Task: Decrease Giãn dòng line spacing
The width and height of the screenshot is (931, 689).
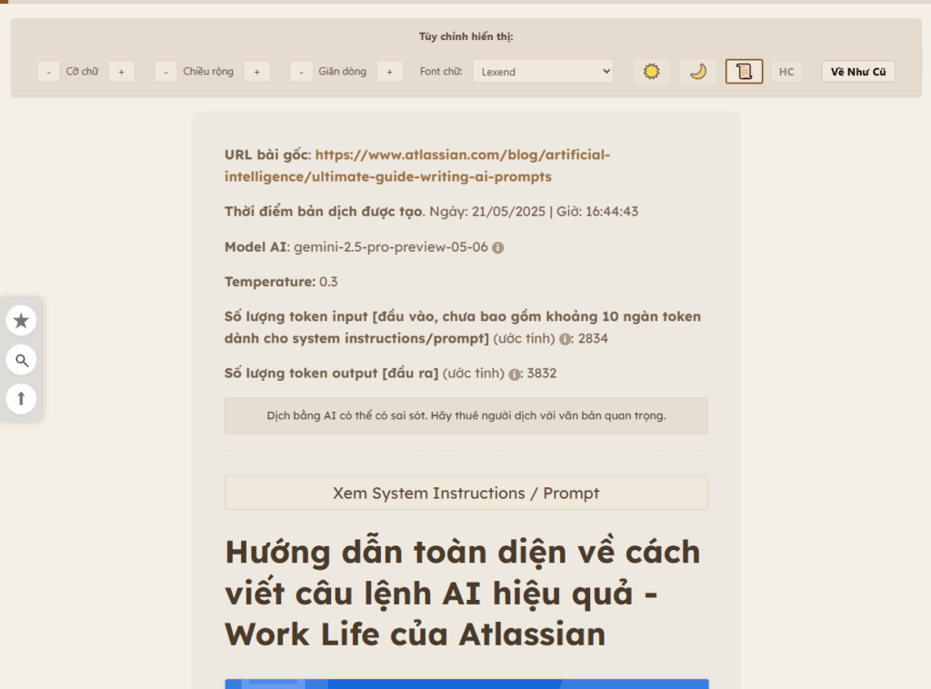Action: (301, 72)
